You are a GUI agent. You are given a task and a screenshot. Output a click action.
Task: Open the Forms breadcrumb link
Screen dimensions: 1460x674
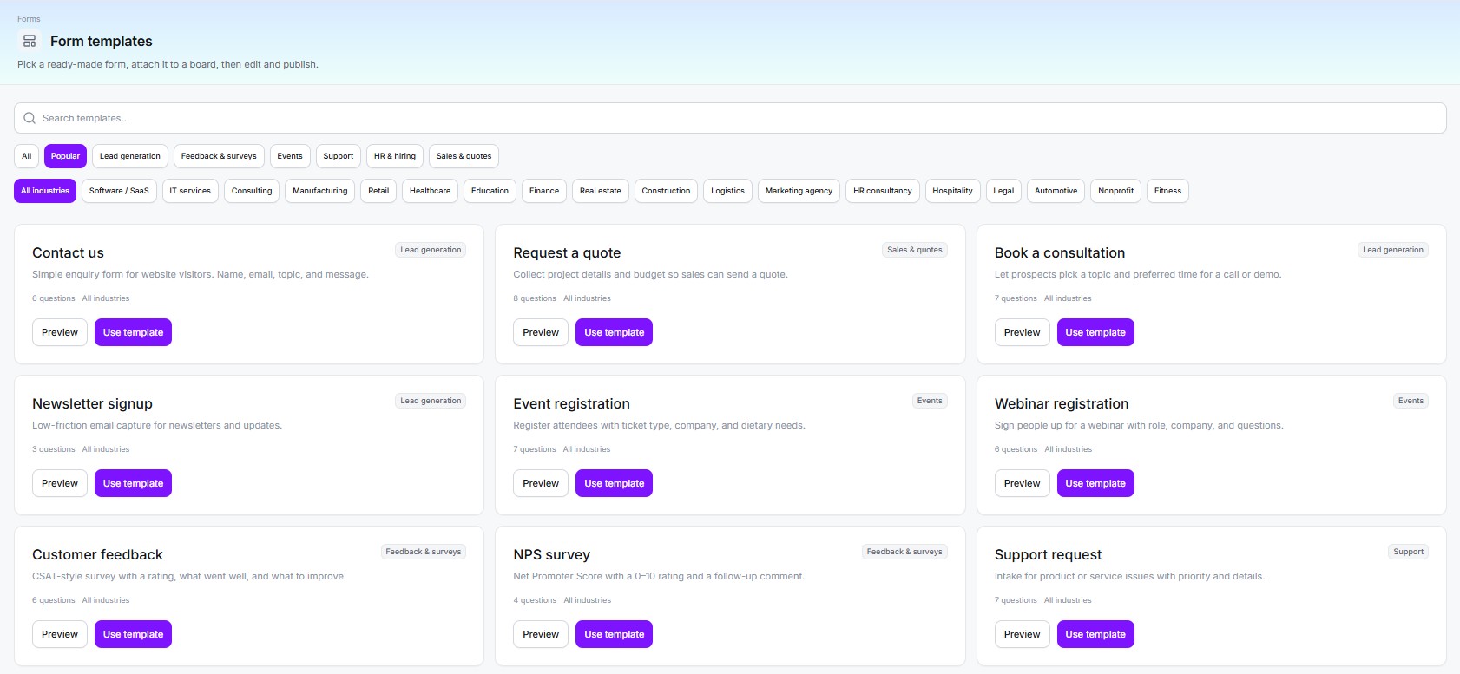tap(29, 19)
